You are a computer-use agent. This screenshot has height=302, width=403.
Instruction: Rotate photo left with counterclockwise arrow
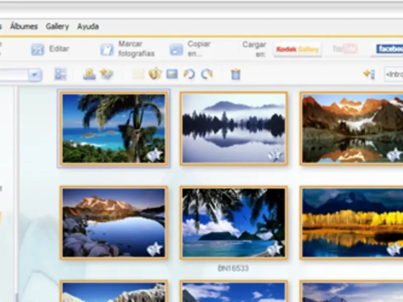[x=189, y=74]
